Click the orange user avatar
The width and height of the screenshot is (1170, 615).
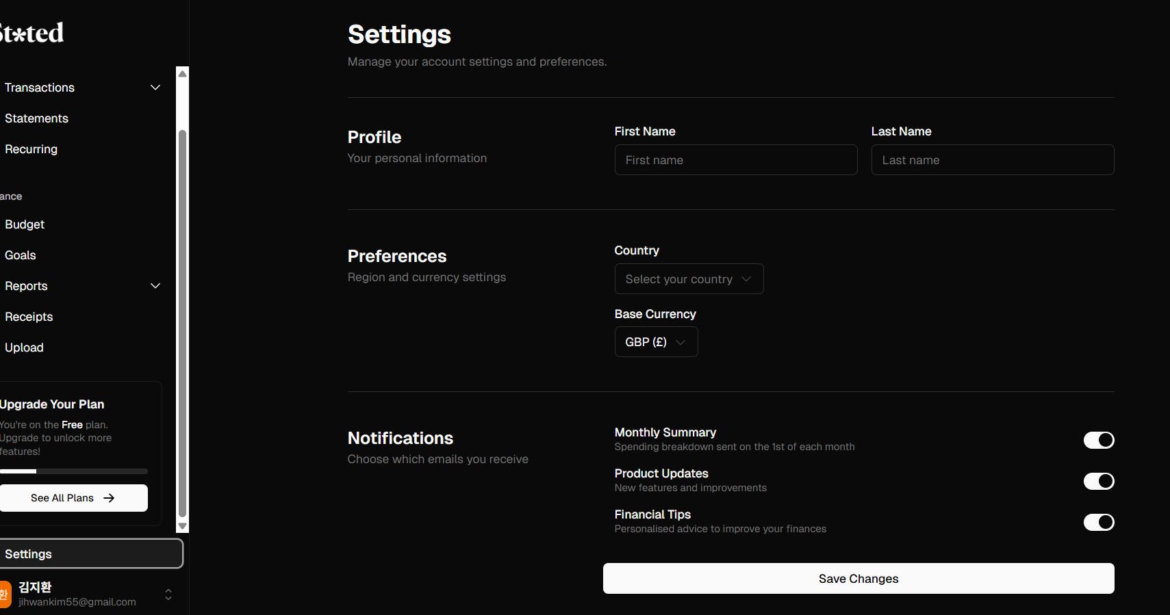point(4,594)
